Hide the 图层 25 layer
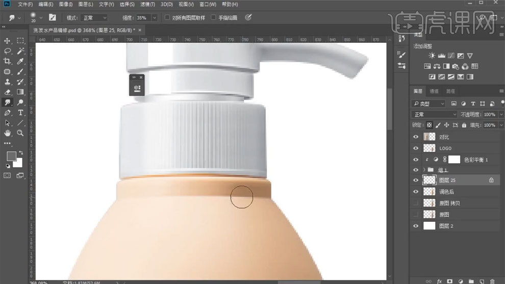This screenshot has height=284, width=505. click(416, 180)
